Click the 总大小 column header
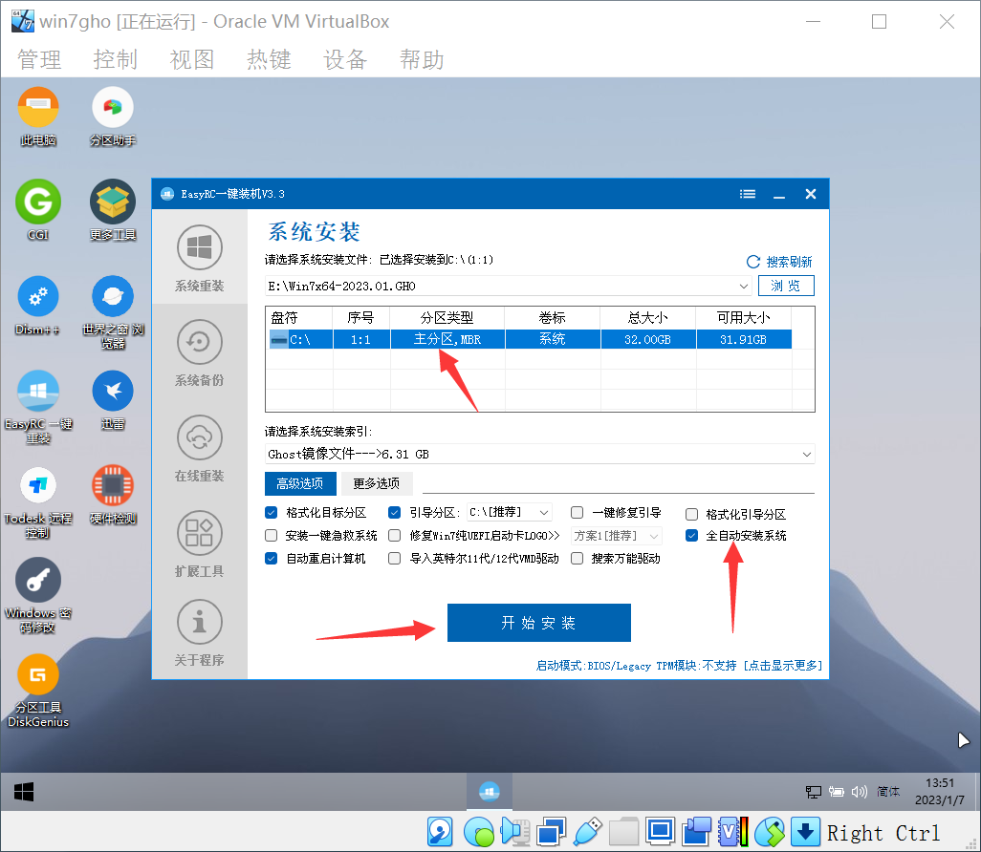Screen dimensions: 981x852 pos(647,317)
